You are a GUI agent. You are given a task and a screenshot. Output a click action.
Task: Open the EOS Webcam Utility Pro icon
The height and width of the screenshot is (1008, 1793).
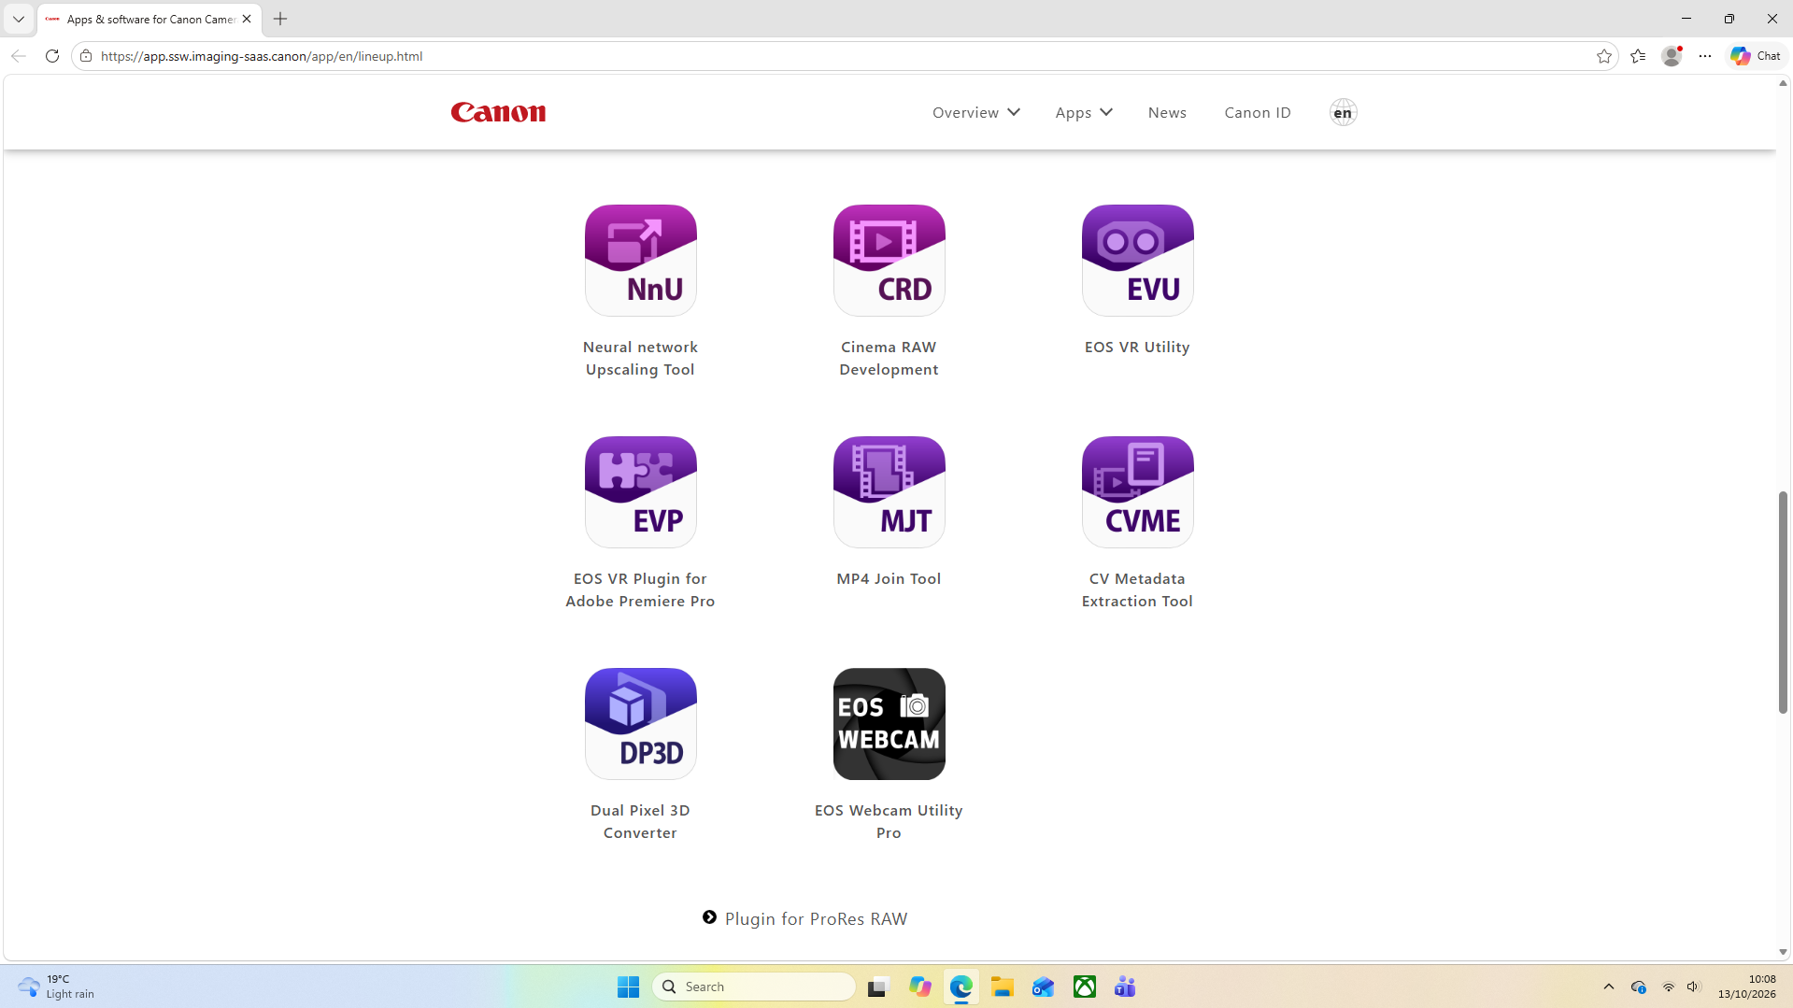pos(889,724)
